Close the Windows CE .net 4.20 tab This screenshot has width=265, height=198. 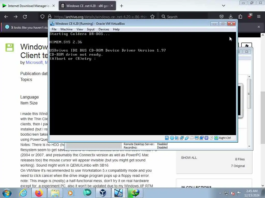pyautogui.click(x=112, y=6)
